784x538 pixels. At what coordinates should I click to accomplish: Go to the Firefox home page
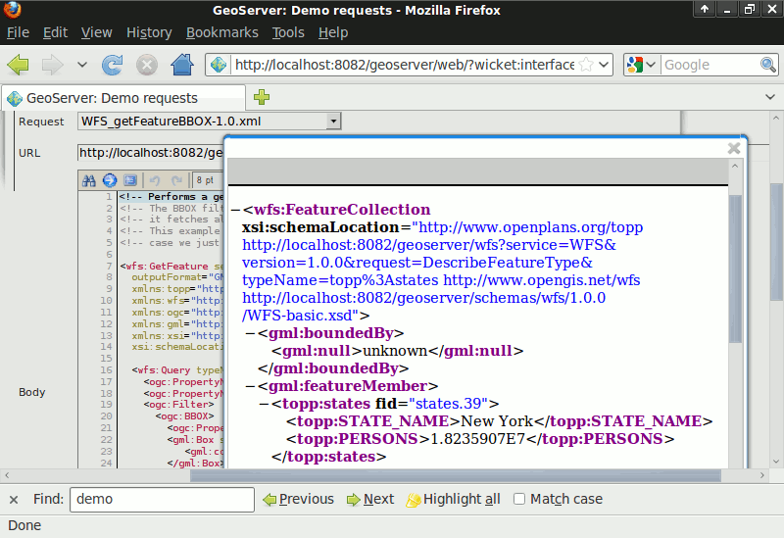point(182,65)
